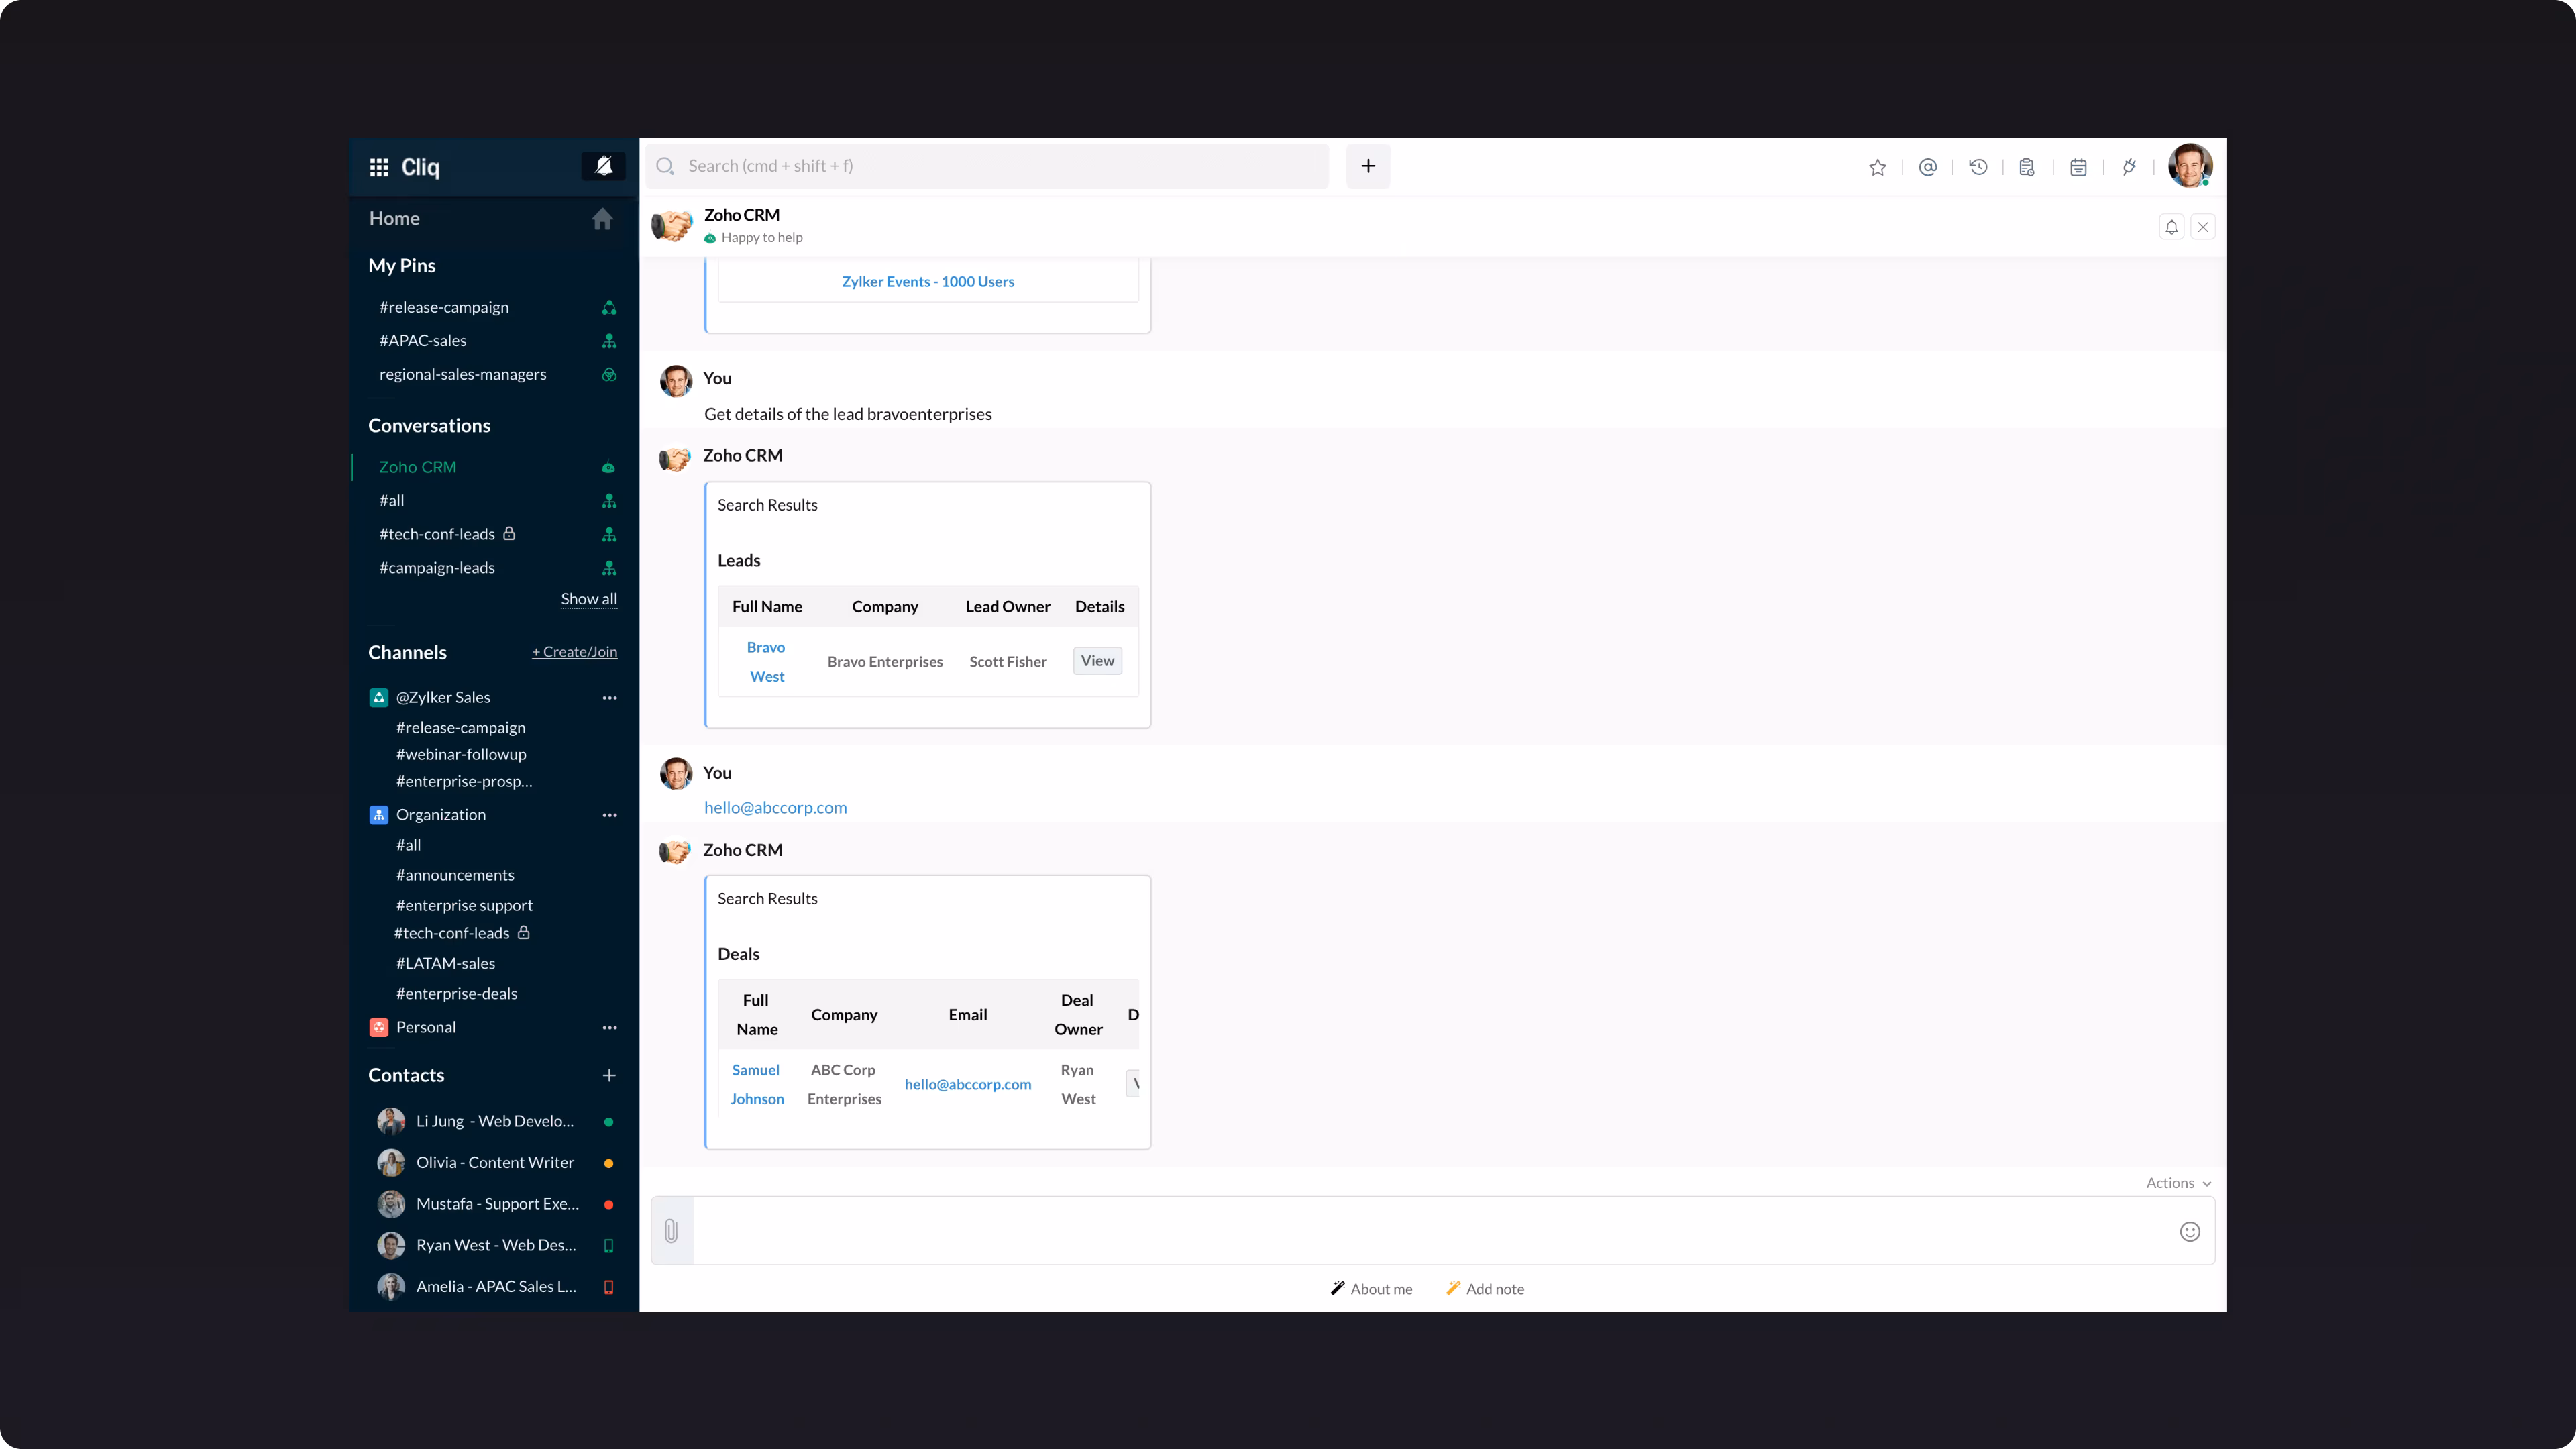This screenshot has height=1449, width=2576.
Task: Open the integrations plug icon in top bar
Action: click(2129, 167)
